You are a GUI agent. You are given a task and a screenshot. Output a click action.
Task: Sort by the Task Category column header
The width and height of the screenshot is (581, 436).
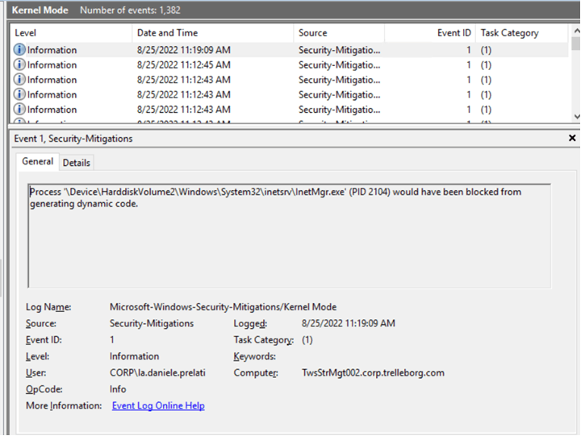pos(522,33)
